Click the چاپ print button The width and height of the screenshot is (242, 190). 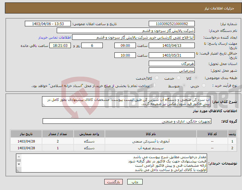pos(135,182)
